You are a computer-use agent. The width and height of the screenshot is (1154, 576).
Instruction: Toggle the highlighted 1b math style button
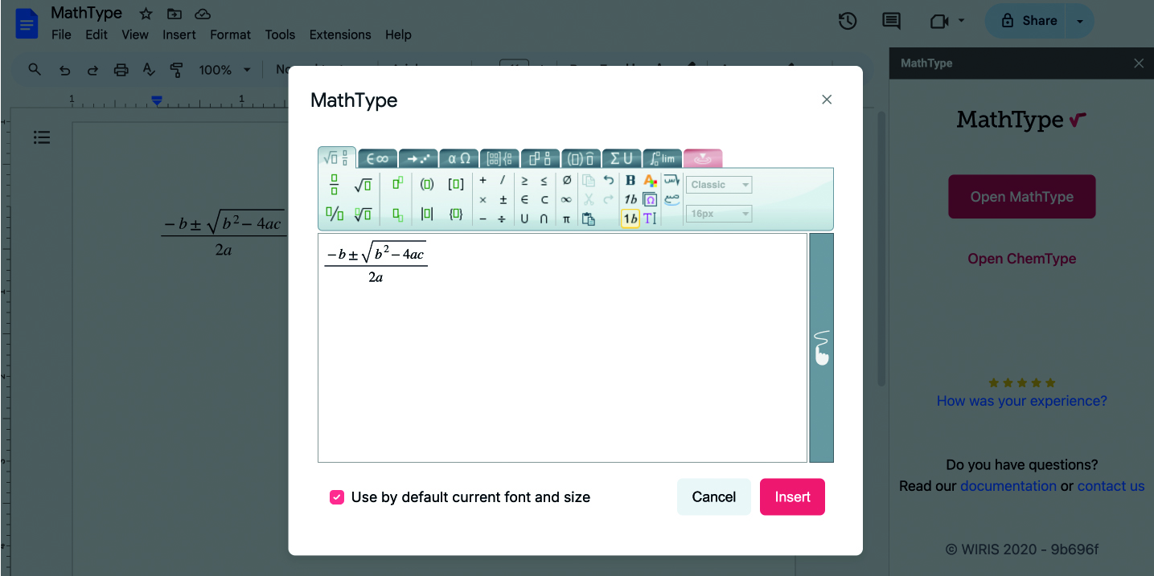click(630, 218)
